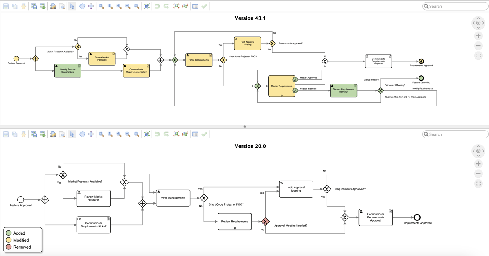This screenshot has width=489, height=256.
Task: Expand the Review Requirements subprocess in Version 43.1
Action: click(x=282, y=95)
